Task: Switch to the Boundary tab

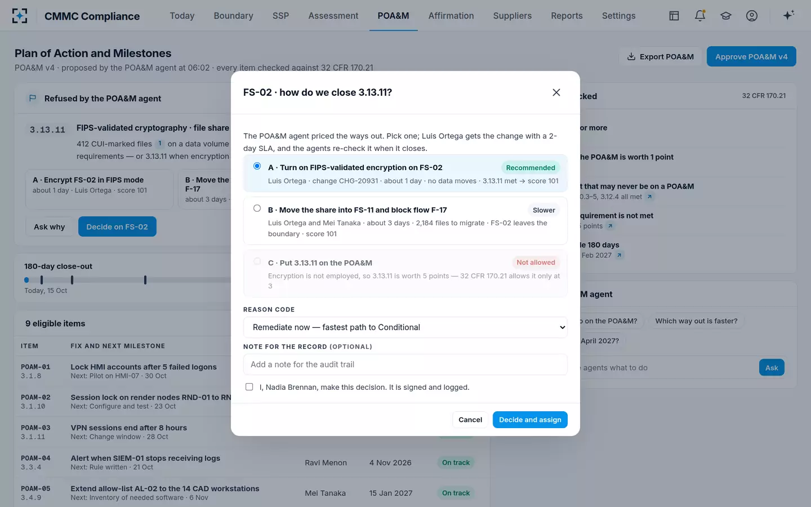Action: pos(233,16)
